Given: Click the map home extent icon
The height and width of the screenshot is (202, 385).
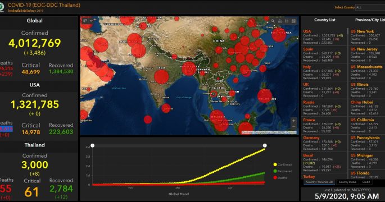Looking at the screenshot, I should pyautogui.click(x=280, y=21).
